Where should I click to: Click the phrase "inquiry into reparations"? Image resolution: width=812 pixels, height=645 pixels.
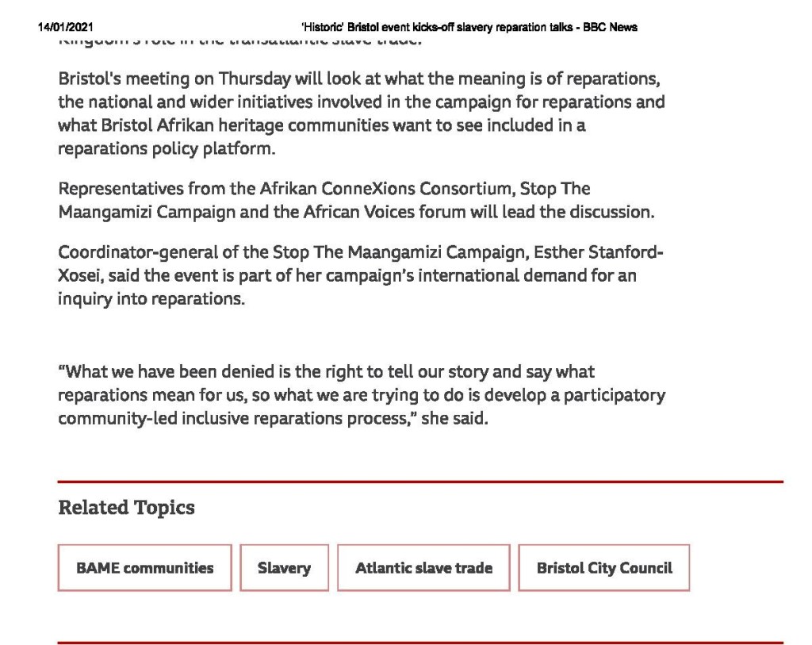[151, 301]
